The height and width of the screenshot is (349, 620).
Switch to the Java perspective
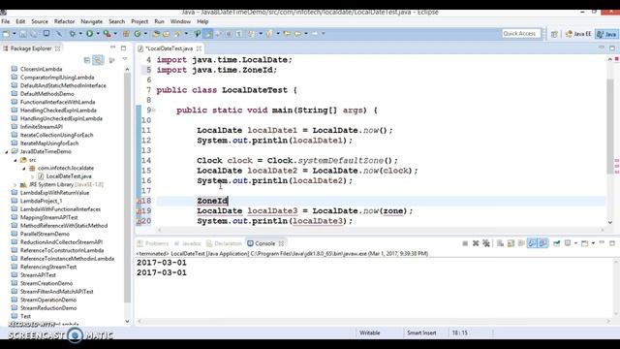point(607,34)
